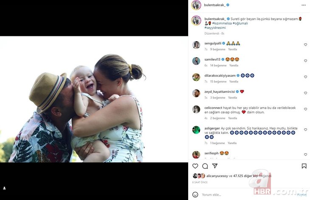This screenshot has width=310, height=200.
Task: Reply to asligerger's comment
Action: pyautogui.click(x=232, y=143)
